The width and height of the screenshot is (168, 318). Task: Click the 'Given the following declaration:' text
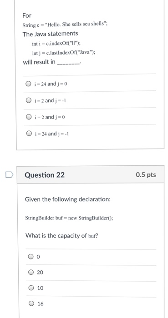pos(68,199)
